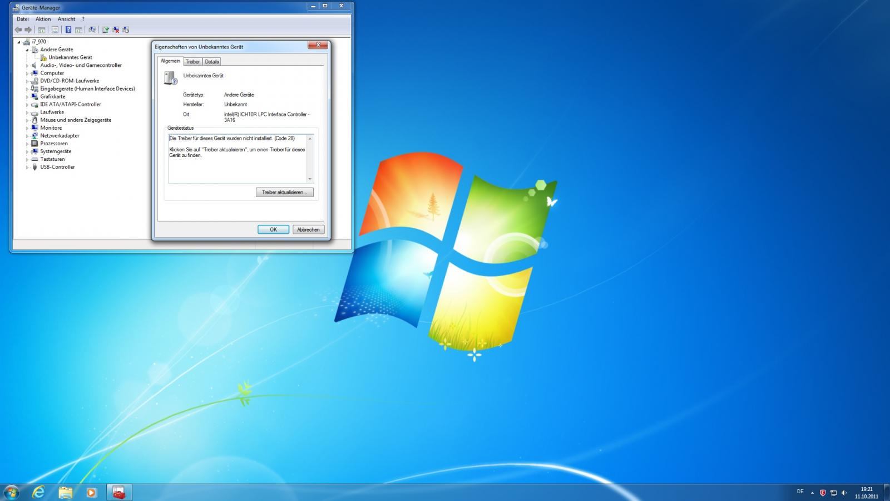Close the Eigenschaften dialog with red X
This screenshot has width=890, height=501.
coord(318,45)
